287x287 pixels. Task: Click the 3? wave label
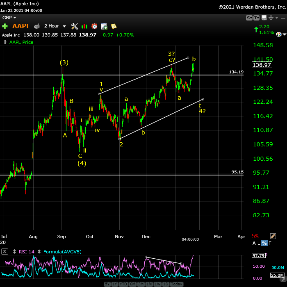pyautogui.click(x=171, y=54)
